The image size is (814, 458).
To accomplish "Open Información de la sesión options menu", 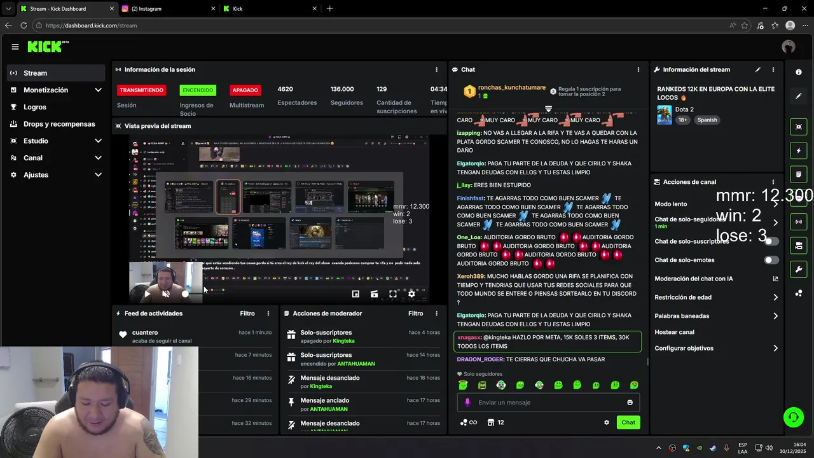I will tap(436, 69).
